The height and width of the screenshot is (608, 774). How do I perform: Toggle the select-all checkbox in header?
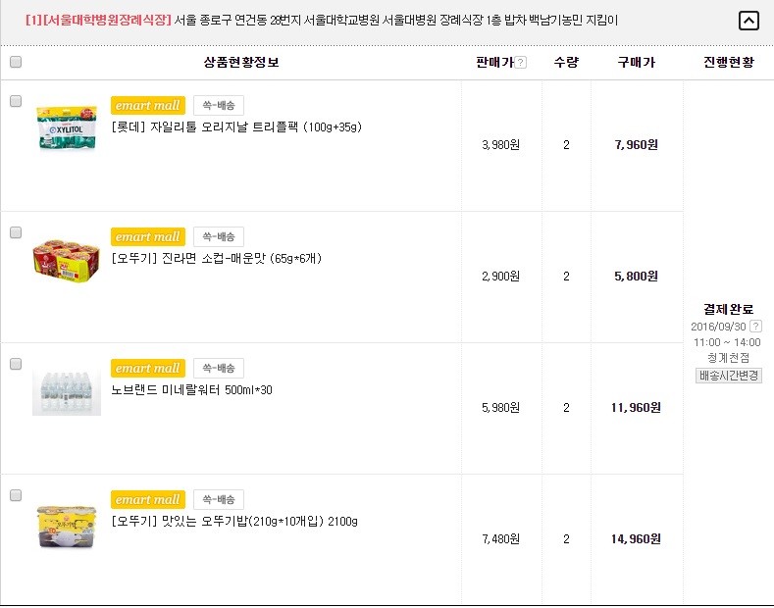tap(16, 63)
